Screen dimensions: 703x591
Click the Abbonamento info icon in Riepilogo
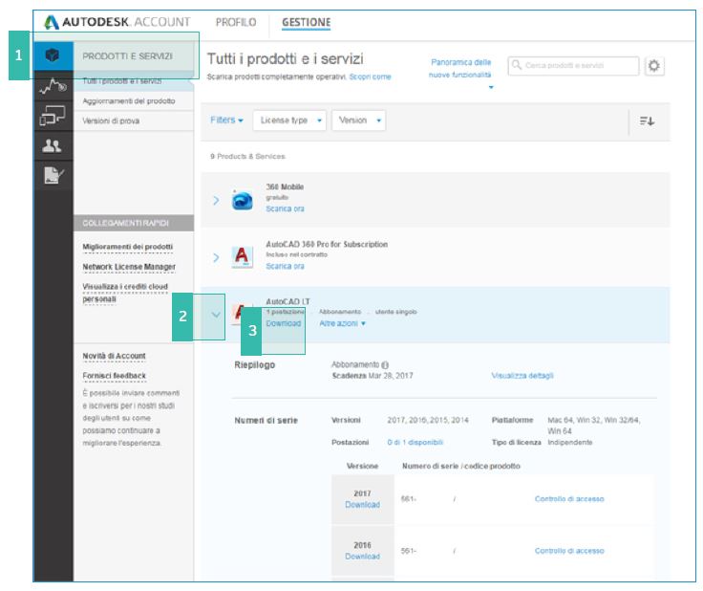point(385,364)
